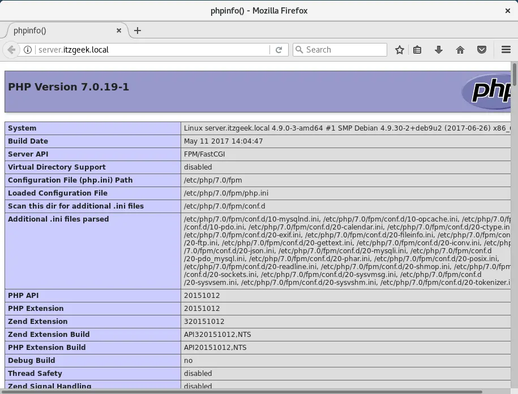Select the PHP Extension label
The image size is (518, 394).
point(36,309)
